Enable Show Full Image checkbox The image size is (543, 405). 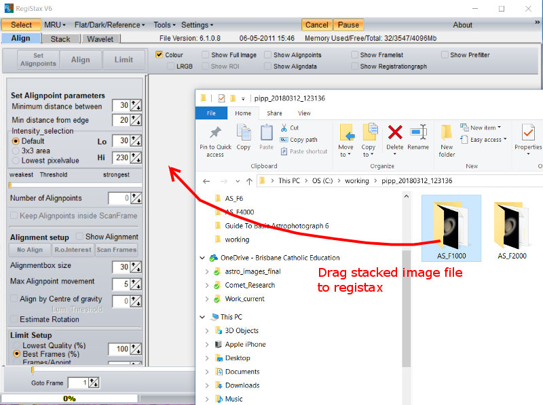click(205, 55)
